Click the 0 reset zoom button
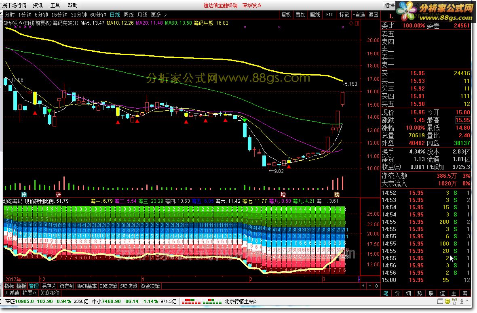Viewport: 477px width, 313px height. coord(376,286)
